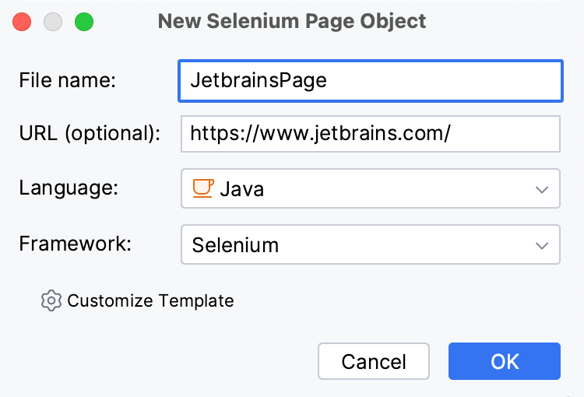Open the Language combo box showing Java
The height and width of the screenshot is (397, 584).
click(x=370, y=188)
